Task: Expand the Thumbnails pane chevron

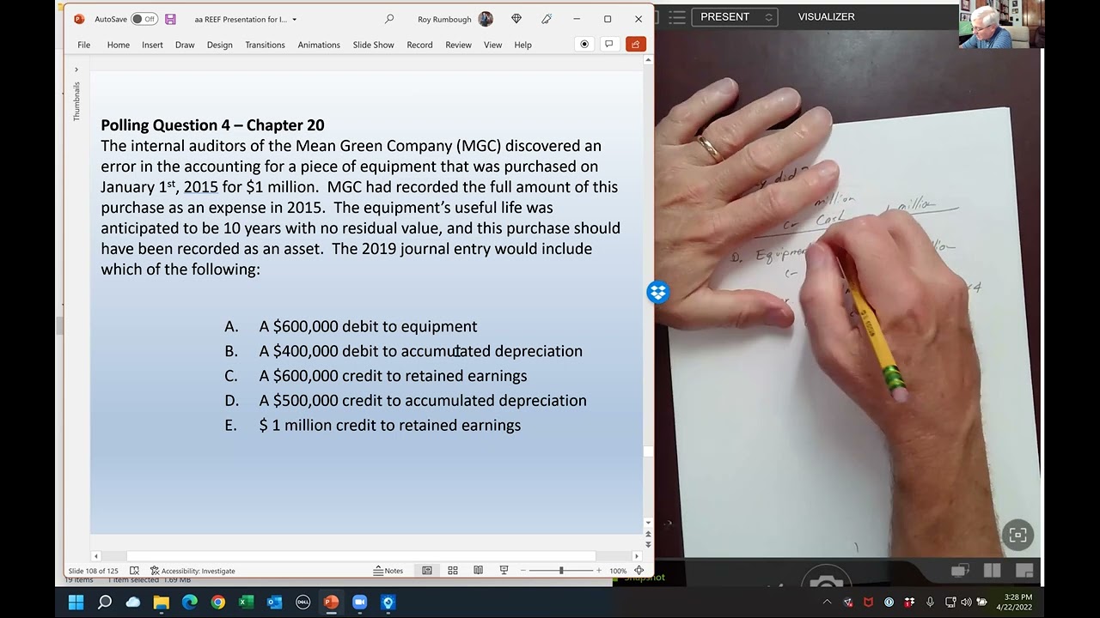Action: click(x=76, y=70)
